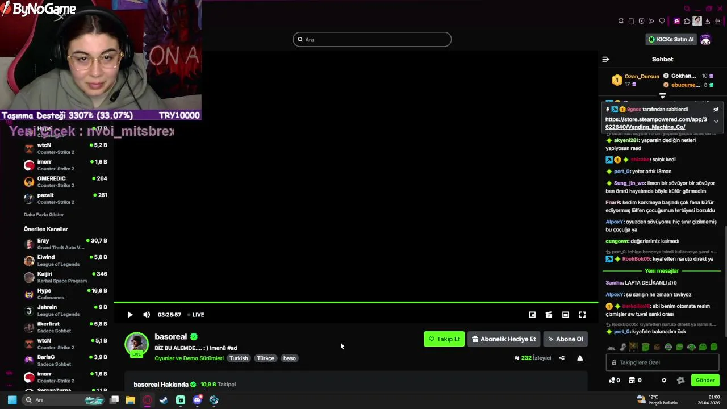Open the browser ad blocker shield
This screenshot has width=727, height=409.
[x=641, y=21]
